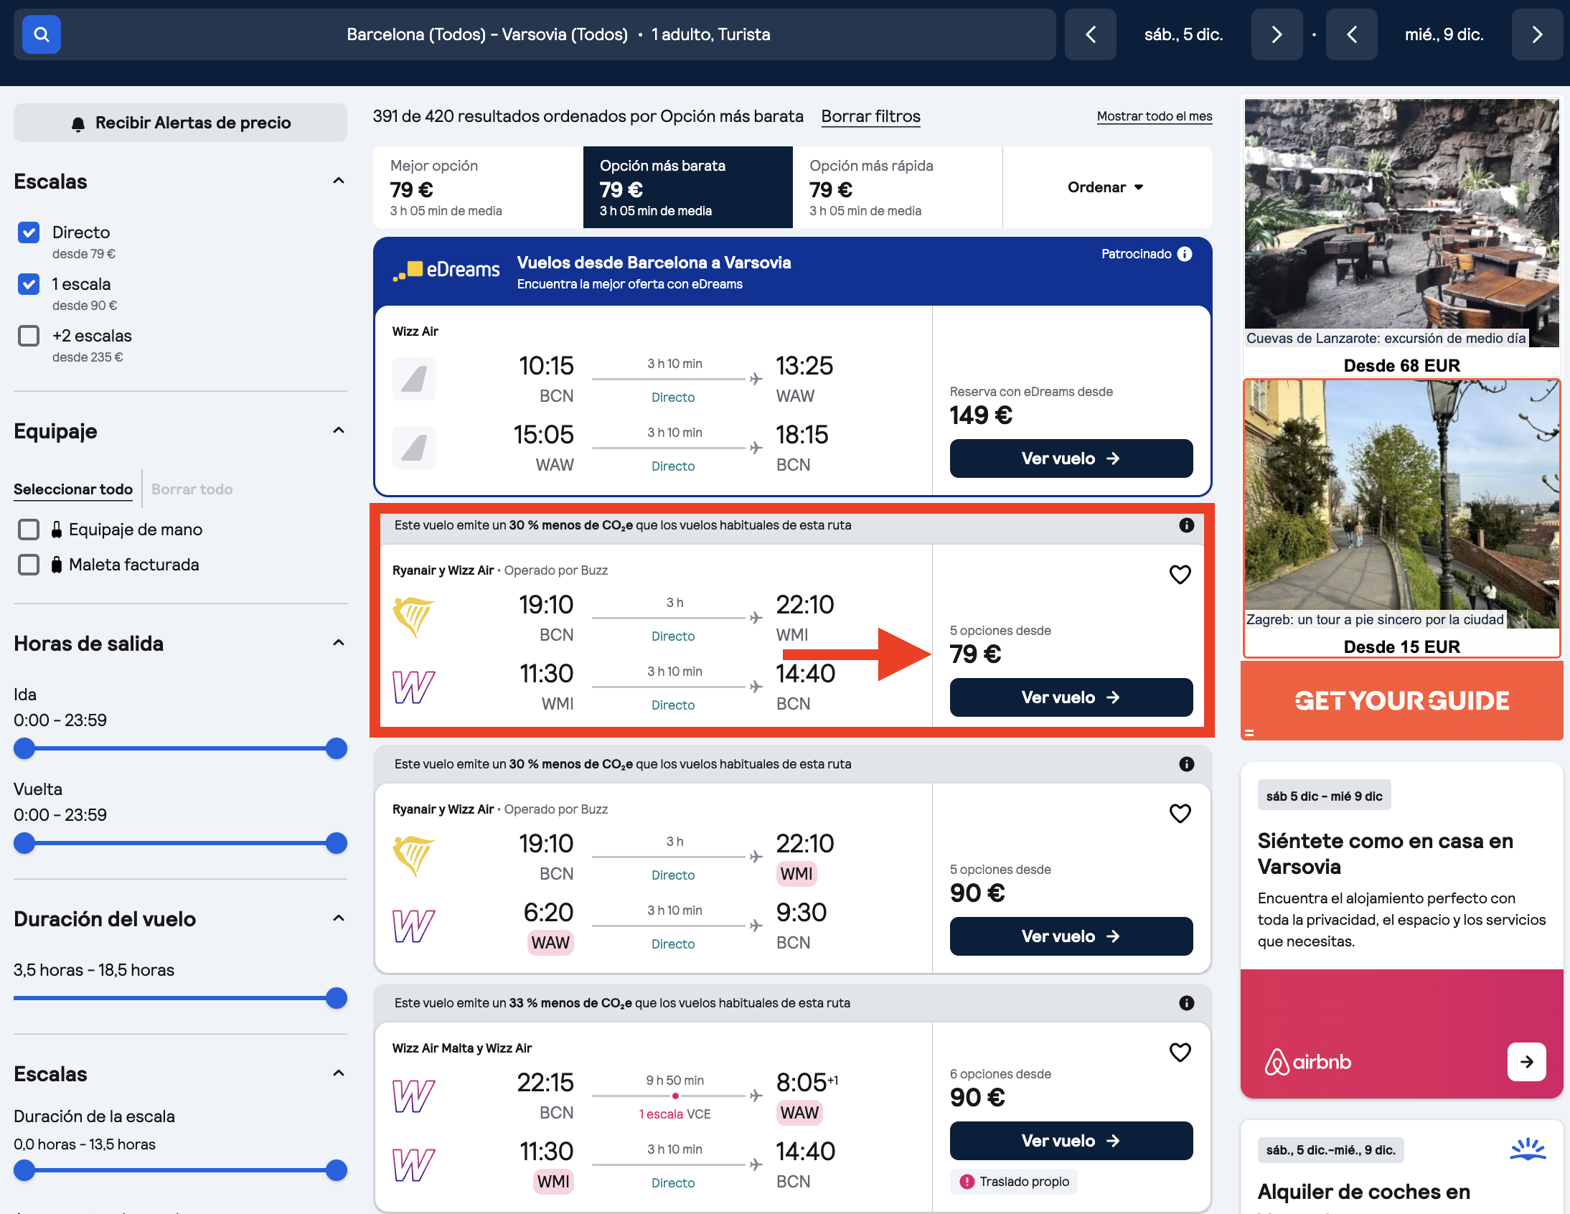The image size is (1570, 1214).
Task: Collapse the lower Escalas duration section
Action: pyautogui.click(x=339, y=1073)
